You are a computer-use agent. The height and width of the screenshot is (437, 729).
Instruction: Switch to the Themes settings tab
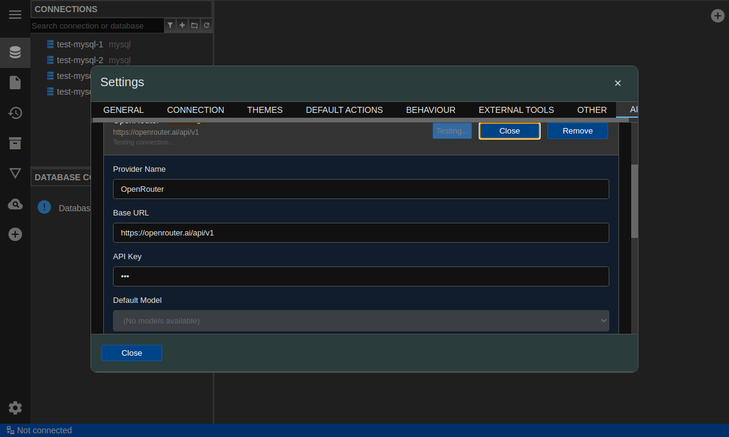[x=265, y=110]
